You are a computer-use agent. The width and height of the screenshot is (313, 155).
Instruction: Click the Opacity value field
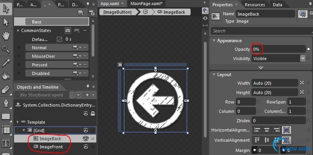pos(279,49)
